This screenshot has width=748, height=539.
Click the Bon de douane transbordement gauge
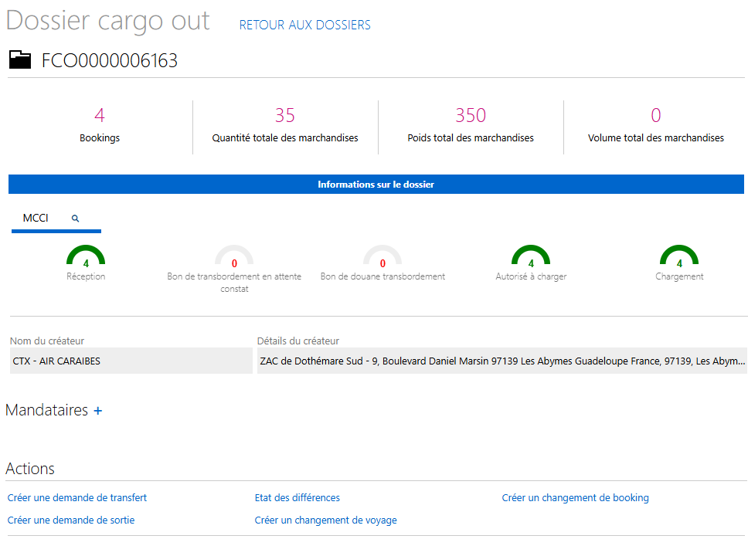382,257
